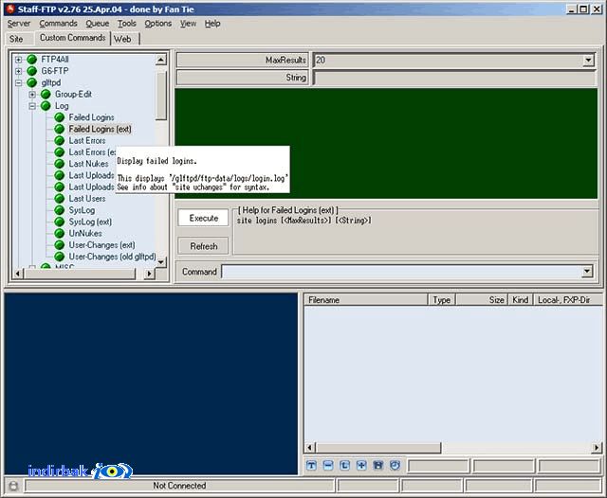607x498 pixels.
Task: Select the User-Changes (ext) tree item
Action: pos(101,245)
